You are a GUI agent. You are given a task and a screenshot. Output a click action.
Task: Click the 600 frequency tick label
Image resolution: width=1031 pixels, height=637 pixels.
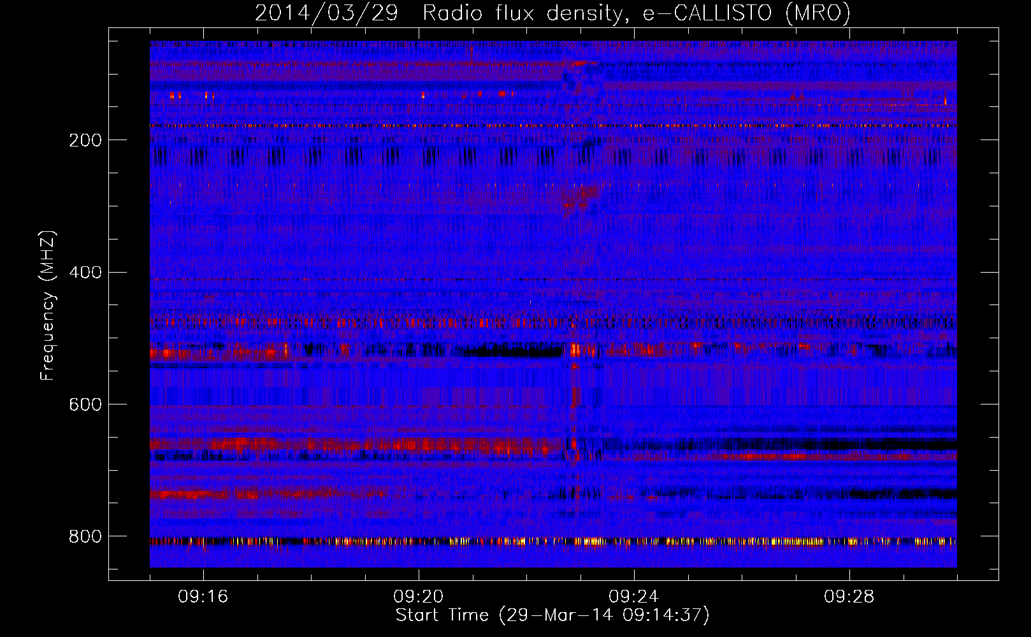tap(85, 404)
